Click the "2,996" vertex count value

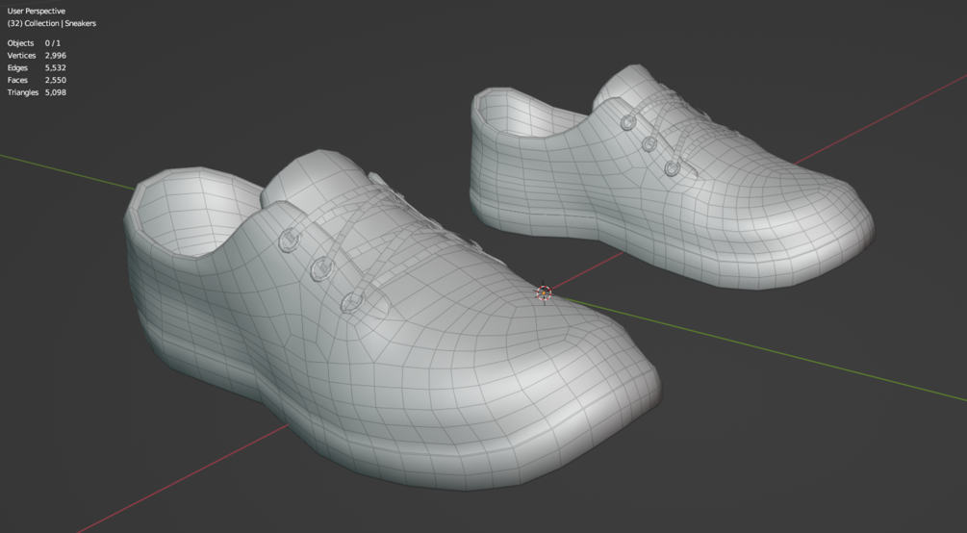(56, 56)
